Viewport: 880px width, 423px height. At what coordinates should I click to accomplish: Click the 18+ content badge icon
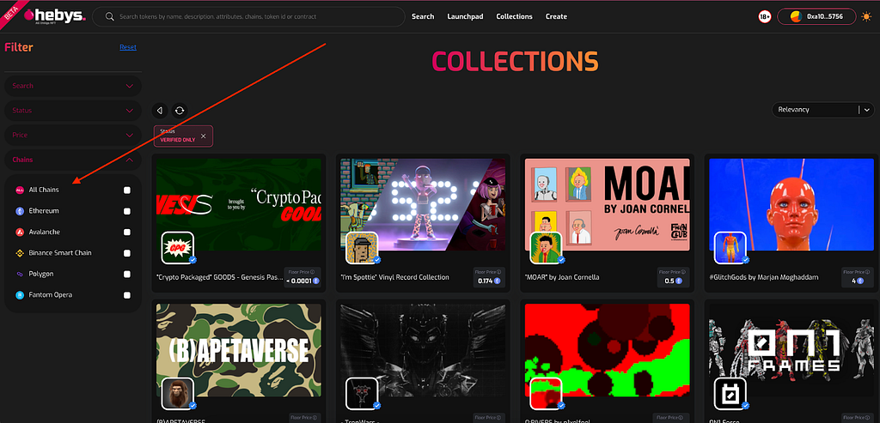(x=764, y=17)
